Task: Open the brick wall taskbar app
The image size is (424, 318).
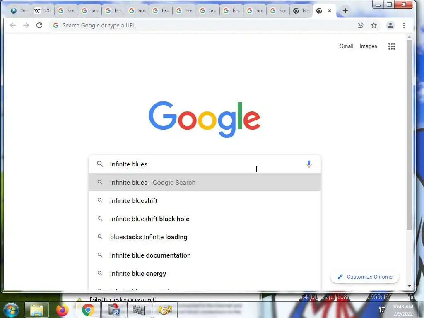Action: click(x=139, y=310)
